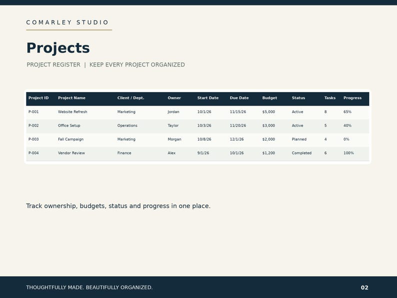This screenshot has width=397, height=298.
Task: Click owner Jordan
Action: click(x=173, y=112)
